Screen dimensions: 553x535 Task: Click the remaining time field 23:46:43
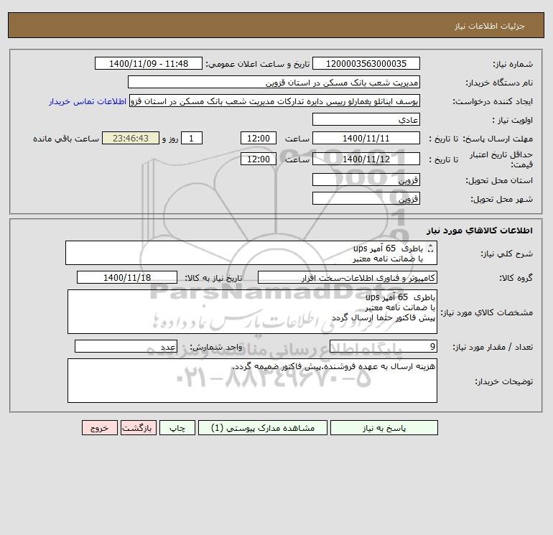131,139
